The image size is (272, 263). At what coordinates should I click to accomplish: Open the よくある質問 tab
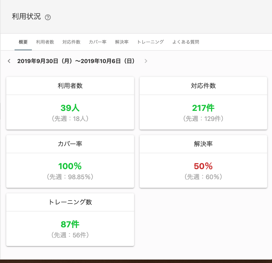[x=186, y=42]
